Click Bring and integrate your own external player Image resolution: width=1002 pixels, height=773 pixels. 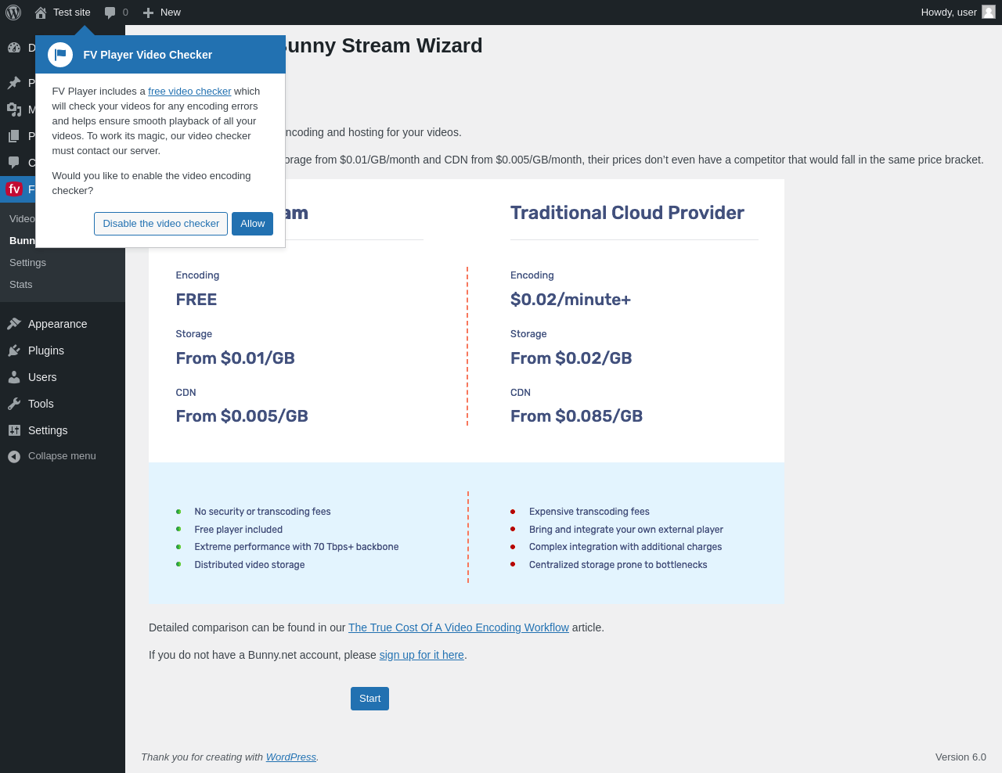point(626,530)
